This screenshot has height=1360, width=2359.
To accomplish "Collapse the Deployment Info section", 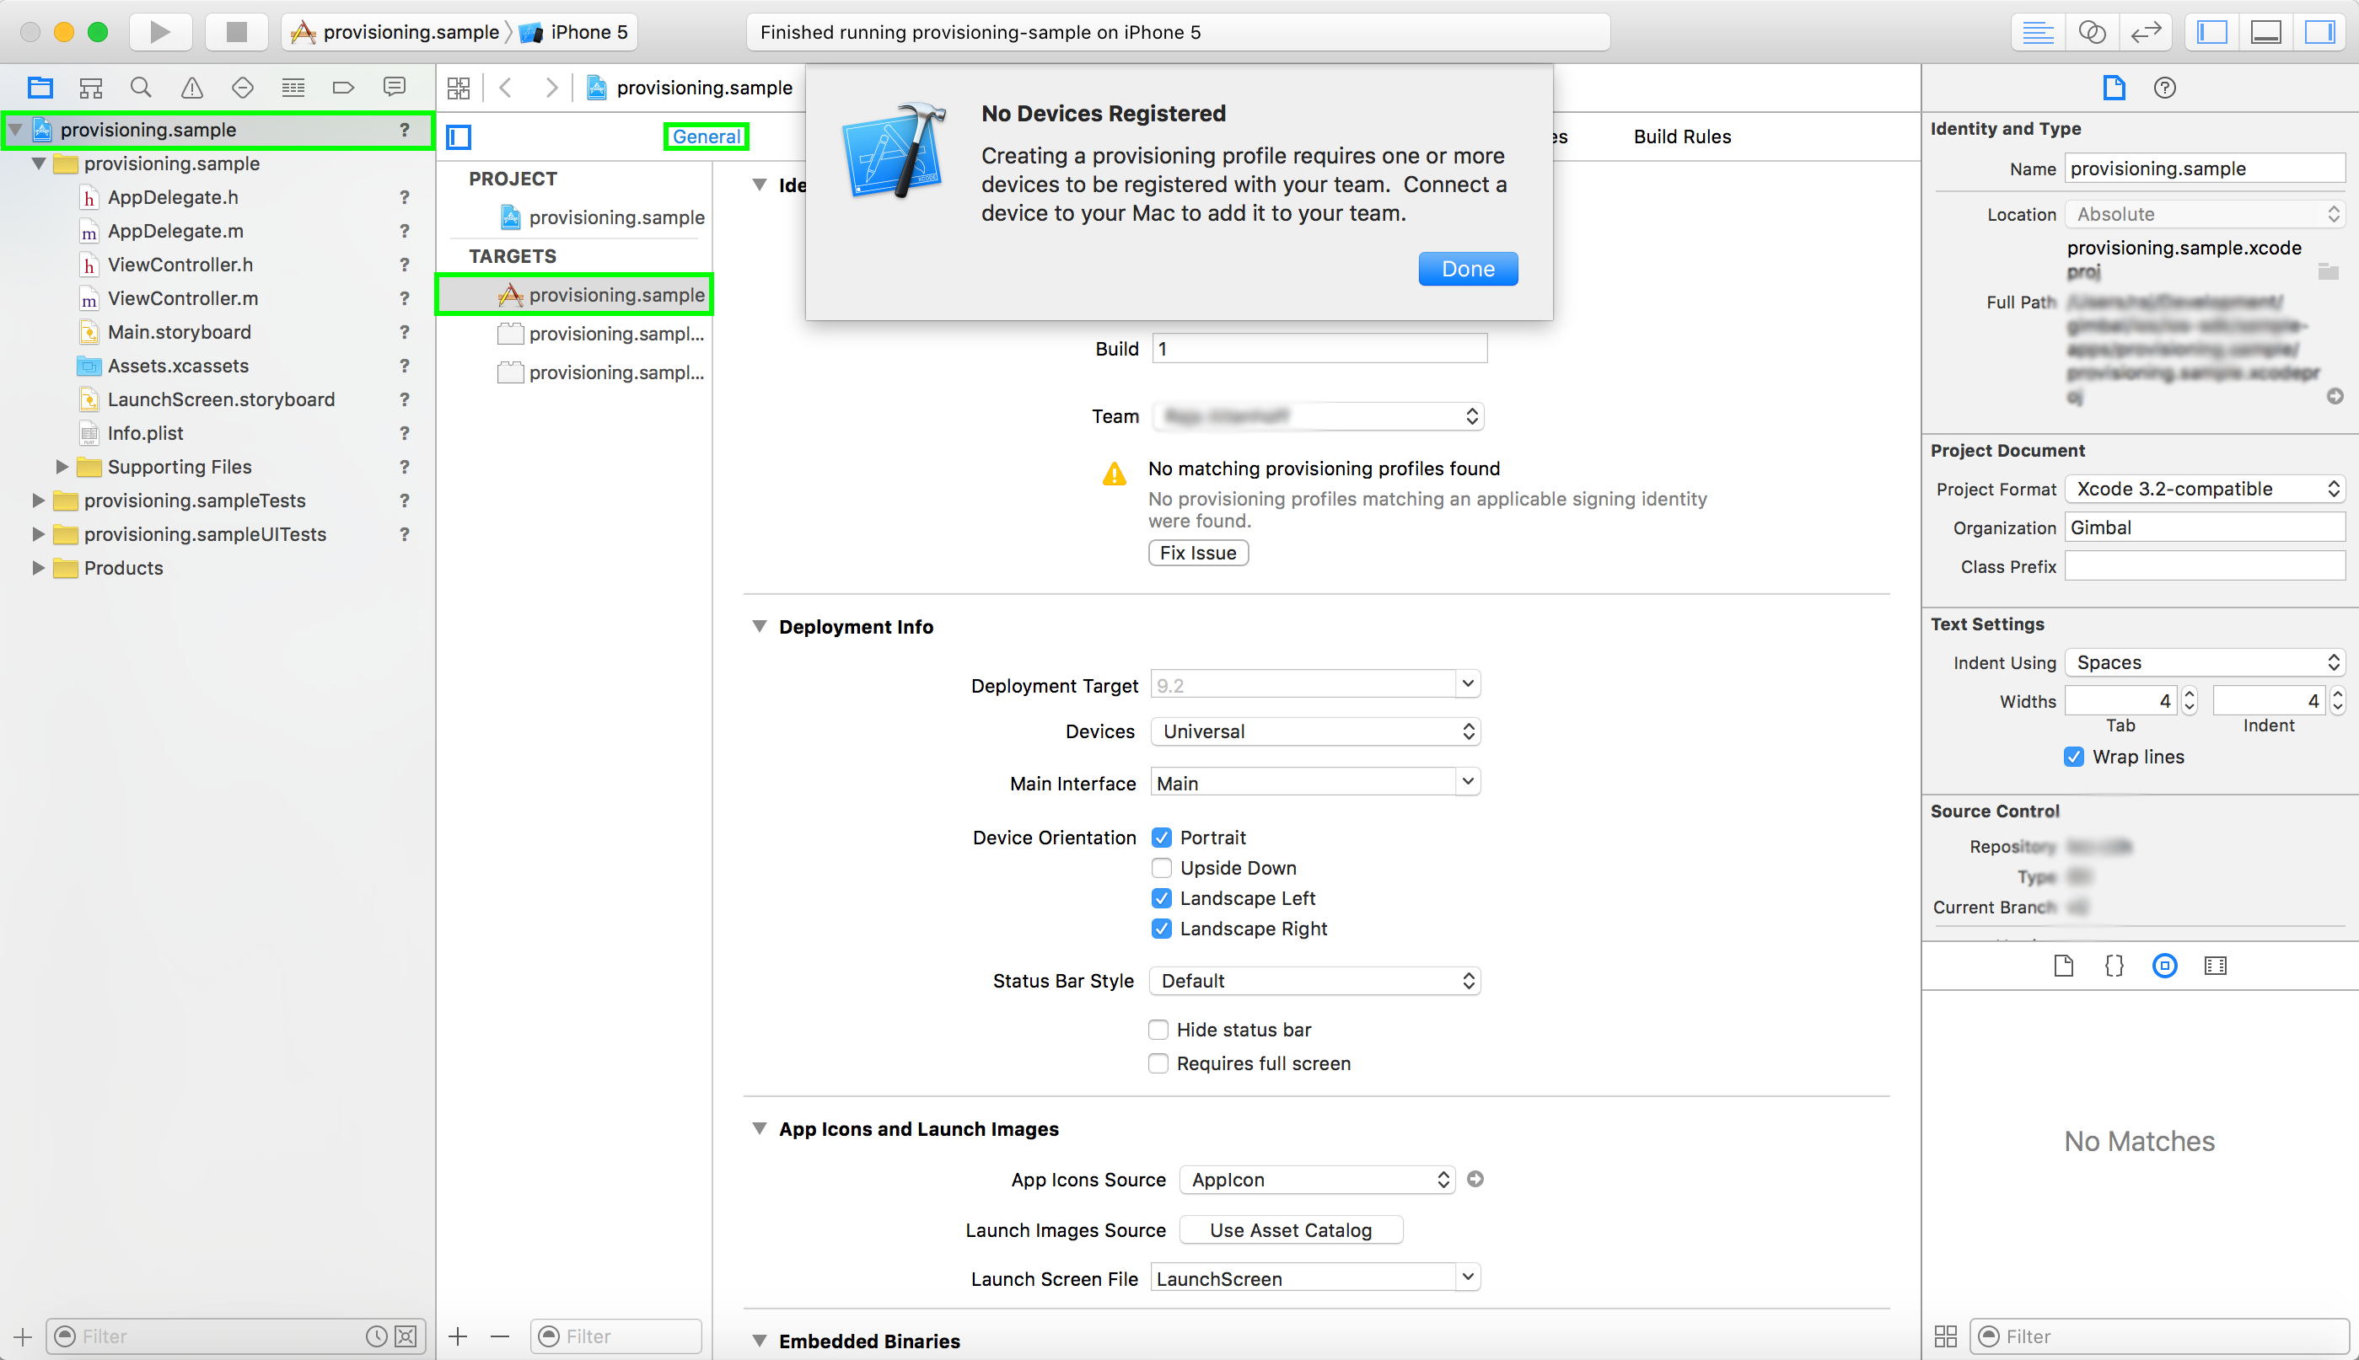I will pos(760,627).
